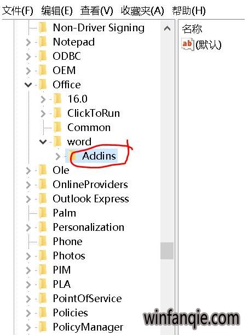Select the PointOfService key
Screen dimensions: 248x335
point(87,298)
